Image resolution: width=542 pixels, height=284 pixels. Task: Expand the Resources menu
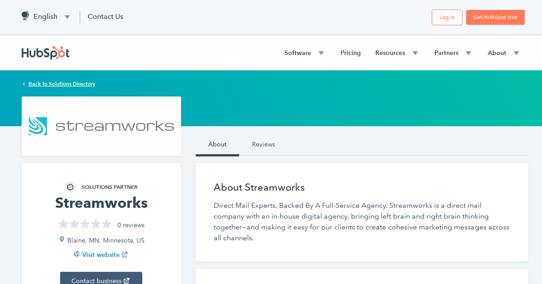[x=396, y=53]
